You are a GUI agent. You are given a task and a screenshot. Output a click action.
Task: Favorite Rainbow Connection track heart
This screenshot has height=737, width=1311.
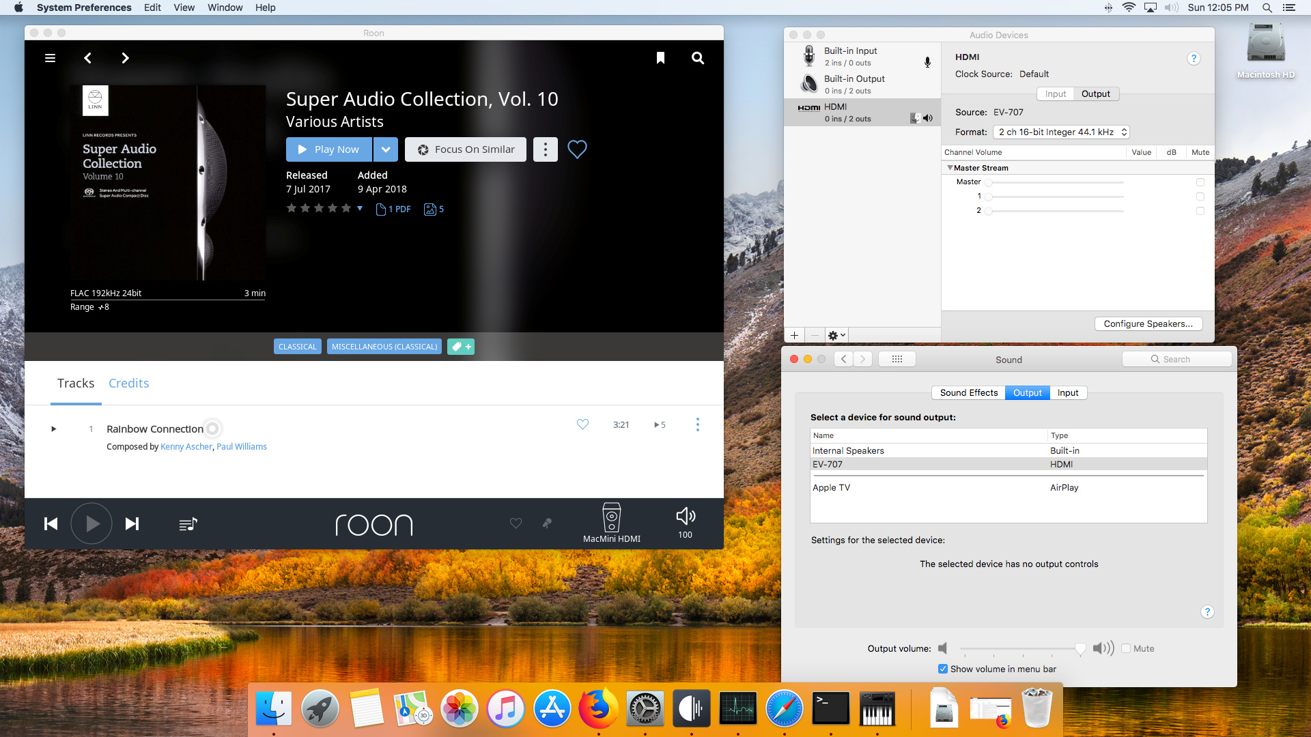pos(582,424)
